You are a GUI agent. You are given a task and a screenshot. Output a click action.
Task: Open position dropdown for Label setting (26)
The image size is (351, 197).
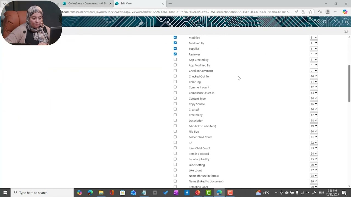click(x=313, y=165)
